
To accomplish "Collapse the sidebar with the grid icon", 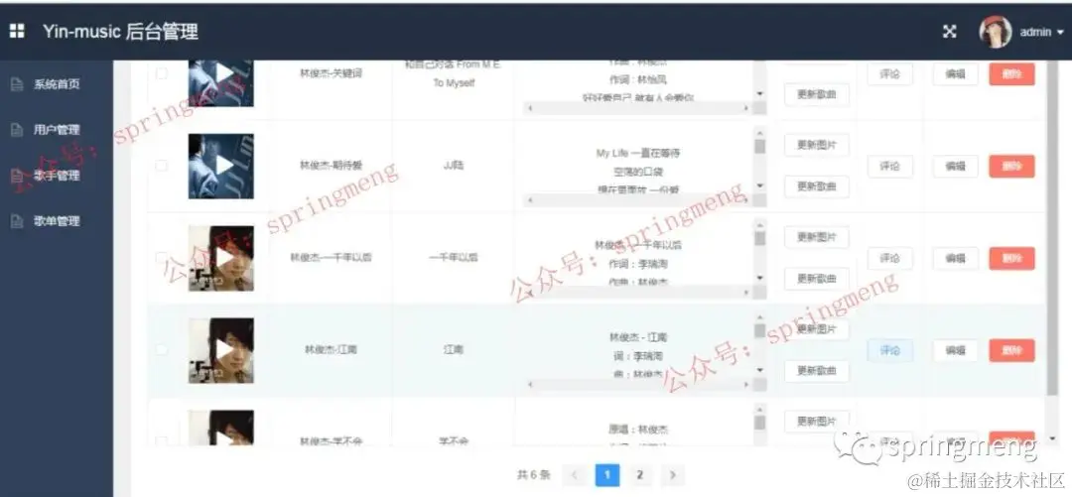I will (17, 32).
